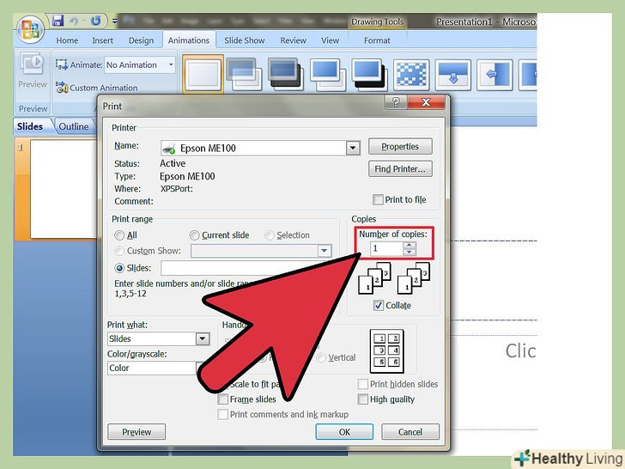Image resolution: width=625 pixels, height=469 pixels.
Task: Click the Find Printer button
Action: click(400, 168)
